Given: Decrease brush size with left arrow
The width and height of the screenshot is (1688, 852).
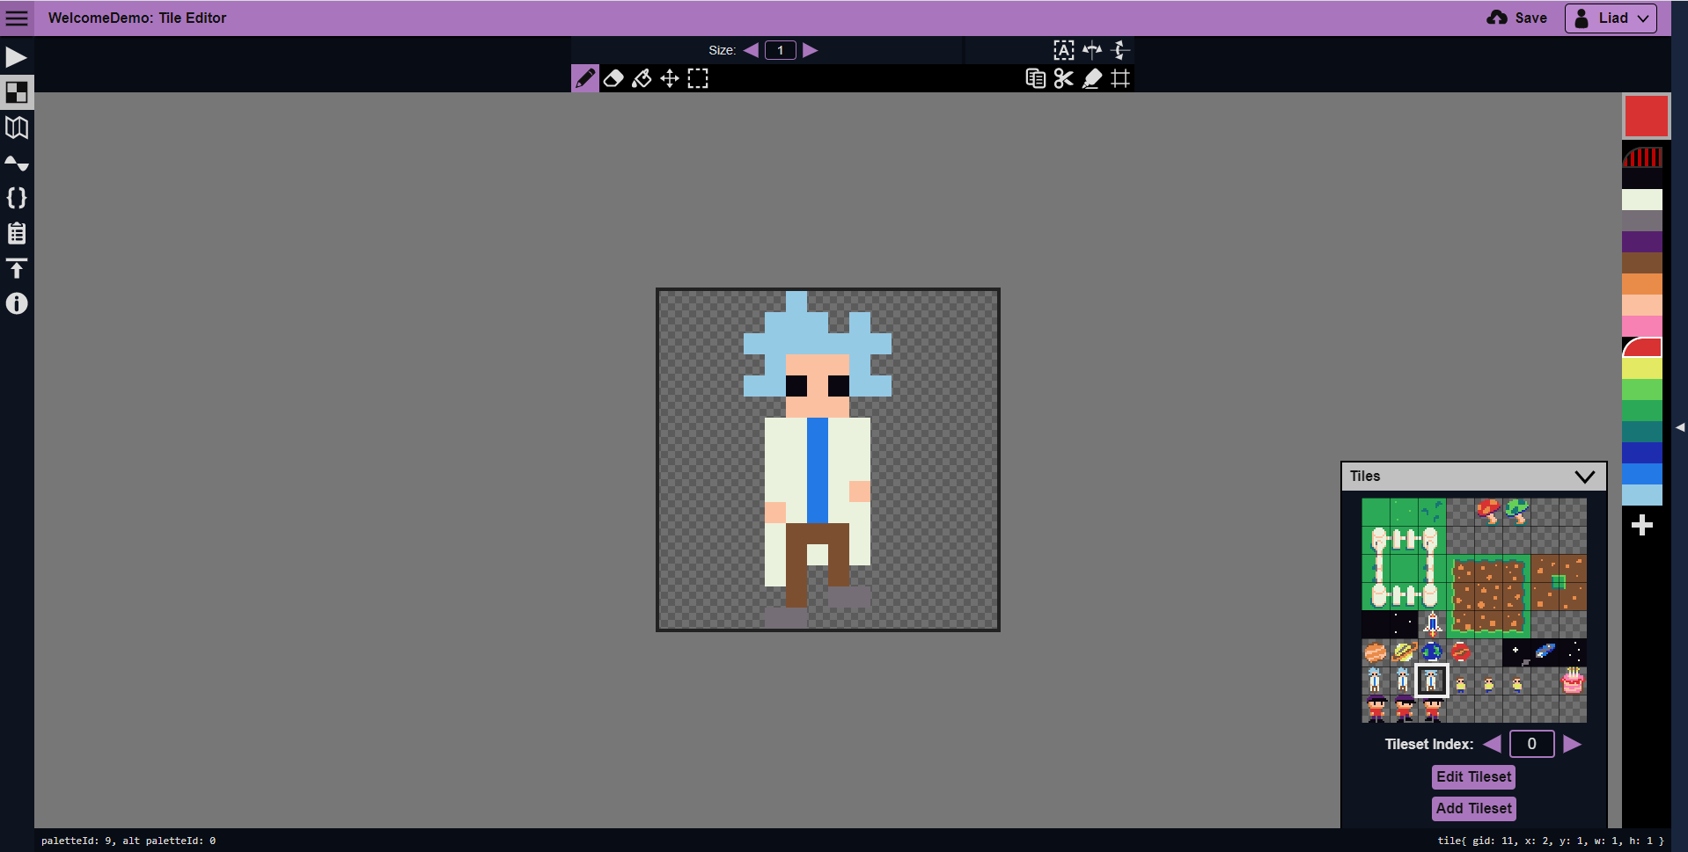Looking at the screenshot, I should coord(751,50).
